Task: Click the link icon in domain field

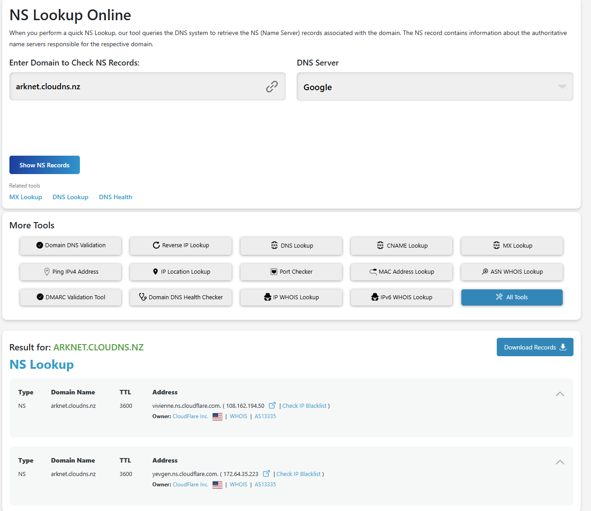Action: click(272, 87)
